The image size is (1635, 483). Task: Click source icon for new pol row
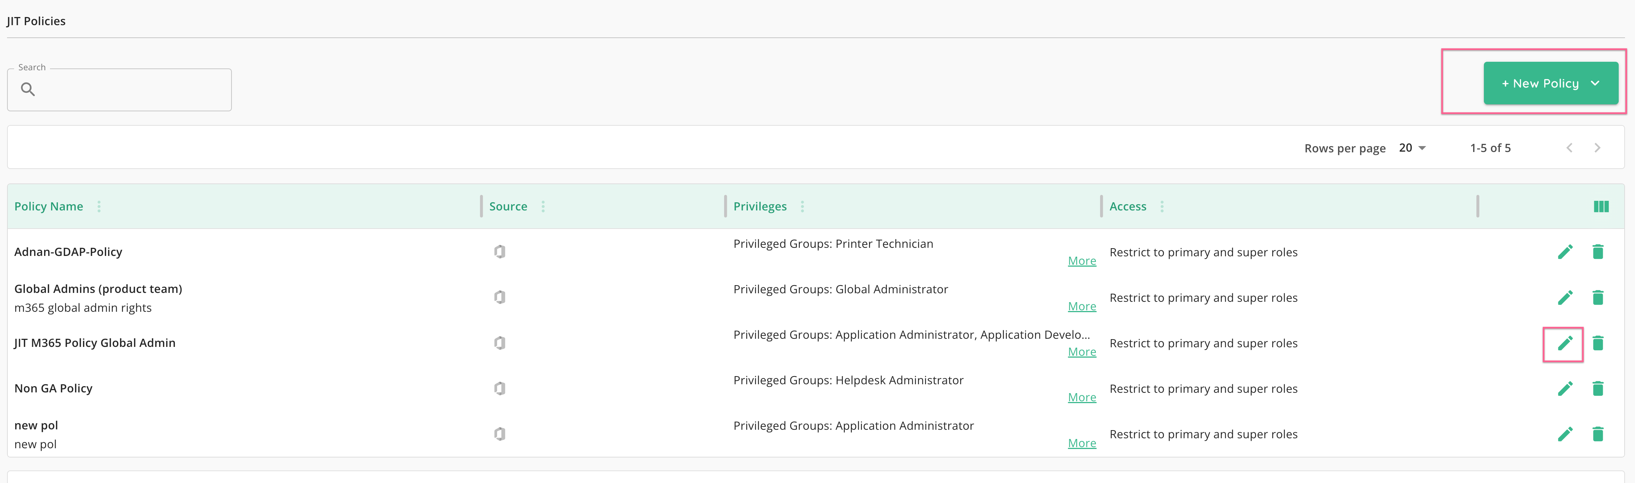tap(500, 434)
